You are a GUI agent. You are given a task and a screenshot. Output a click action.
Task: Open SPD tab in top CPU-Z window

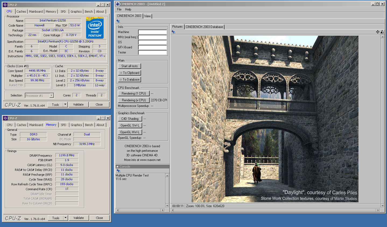[63, 12]
